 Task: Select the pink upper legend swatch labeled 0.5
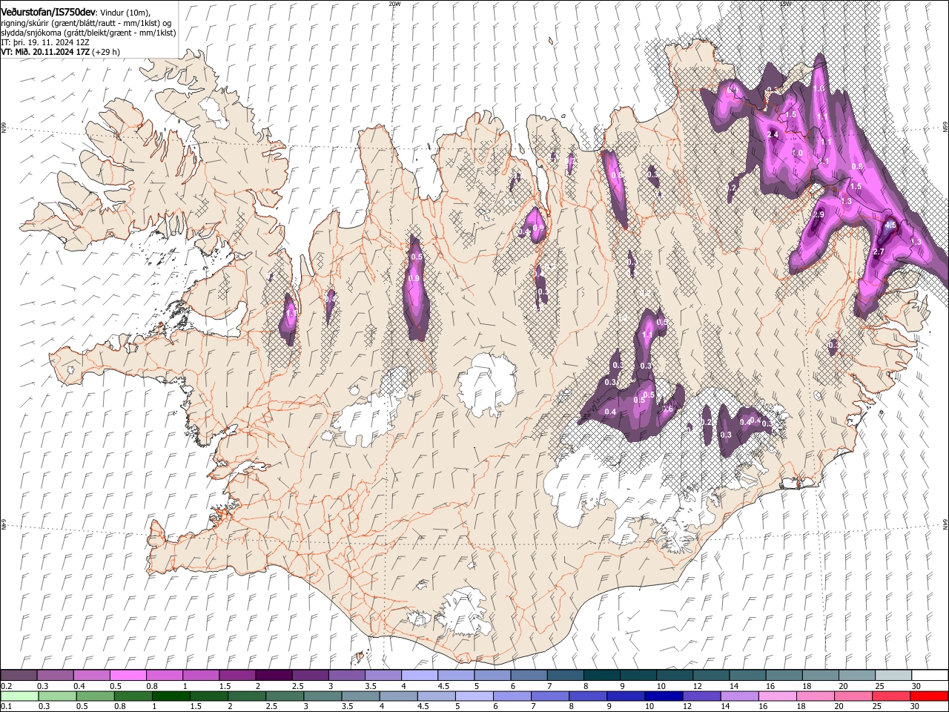point(128,676)
